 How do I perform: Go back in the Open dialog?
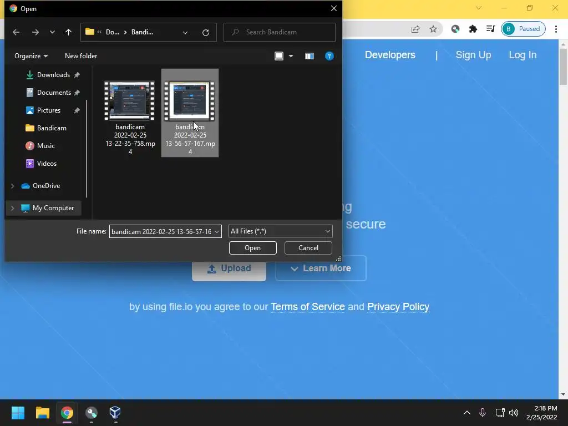pos(16,32)
